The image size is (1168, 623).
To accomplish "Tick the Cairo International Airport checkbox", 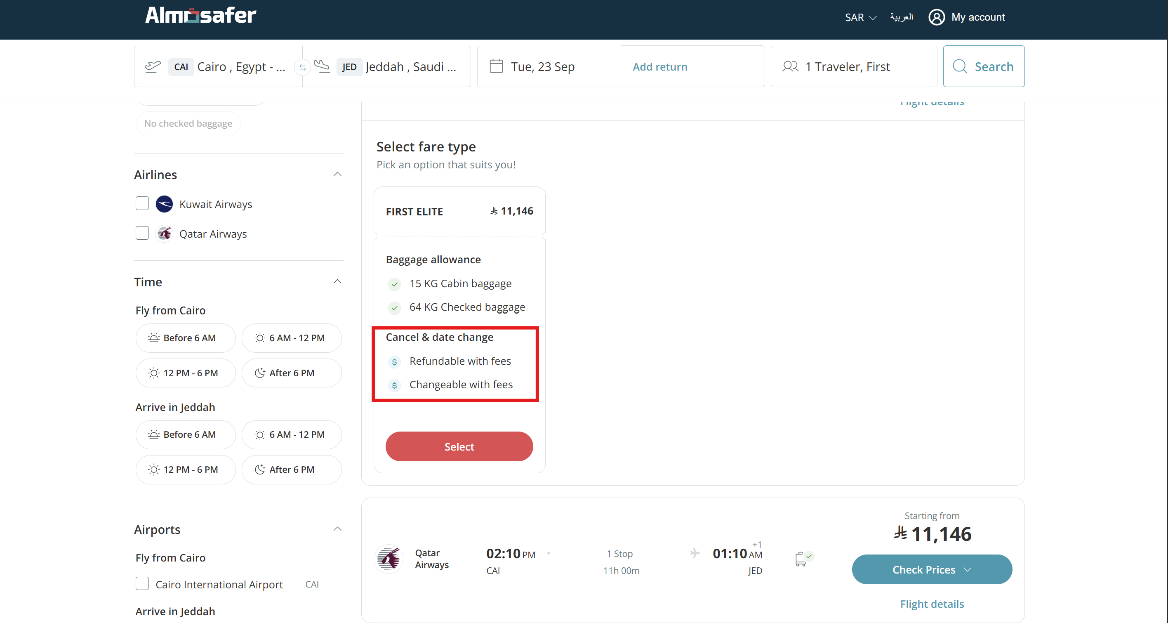I will pyautogui.click(x=142, y=583).
